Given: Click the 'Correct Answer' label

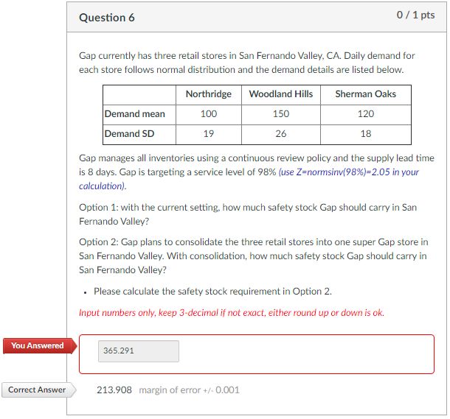Looking at the screenshot, I should pos(38,390).
